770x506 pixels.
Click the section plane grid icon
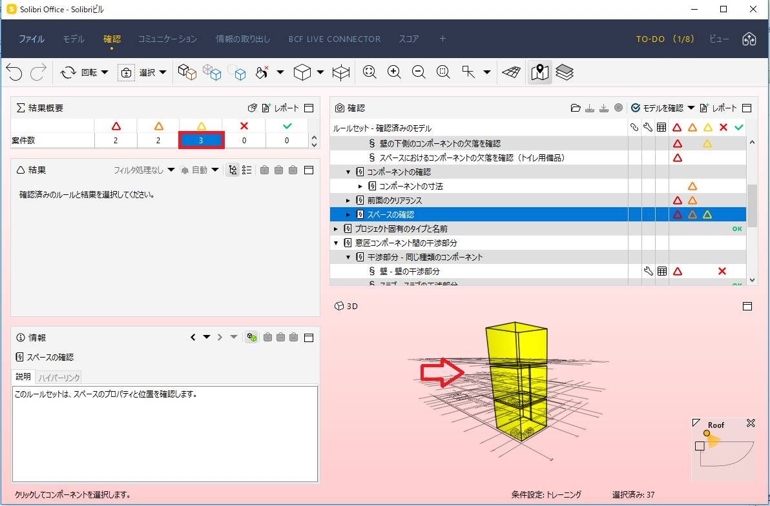pos(511,72)
